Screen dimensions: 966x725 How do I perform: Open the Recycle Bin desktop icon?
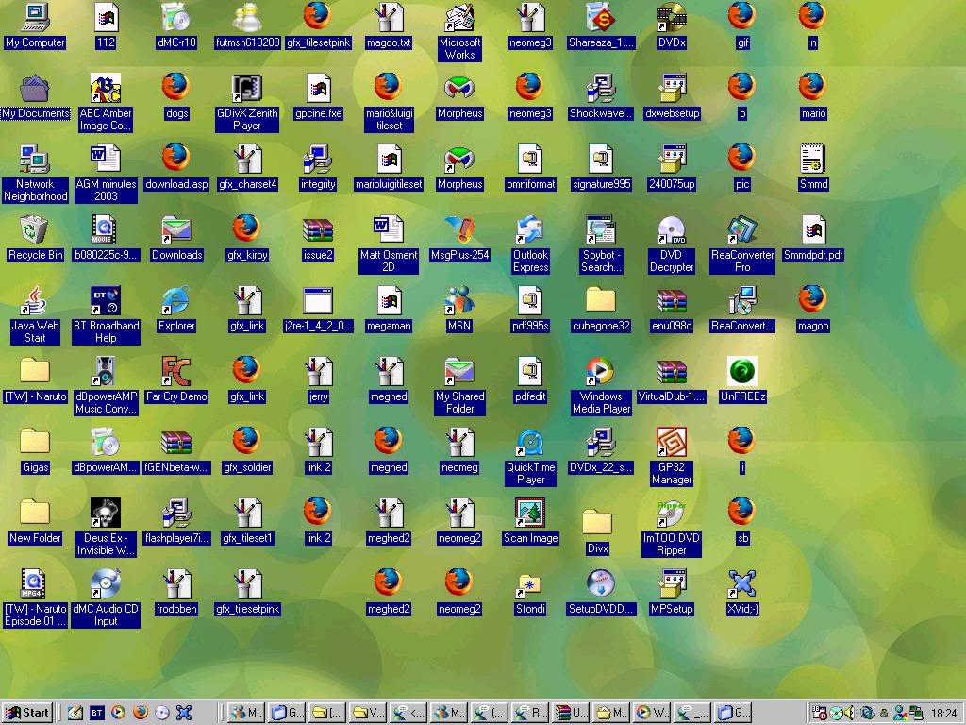click(35, 230)
